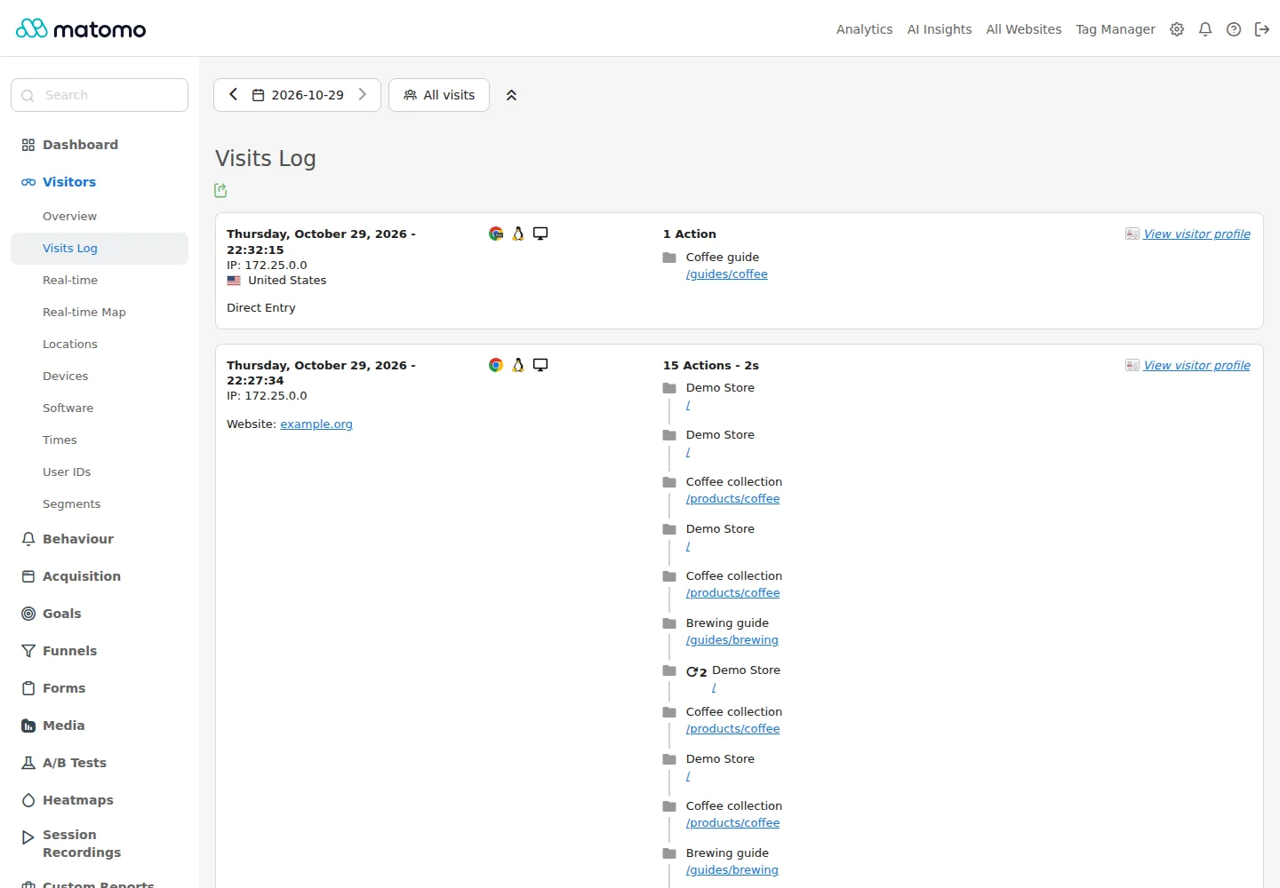Screen dimensions: 1280x888
Task: Click the Matomo logo
Action: 81,28
